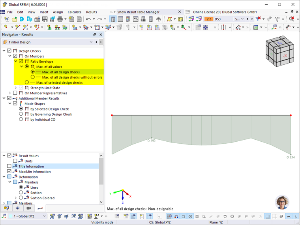Open the Results menu
300x225 pixels.
tap(92, 12)
